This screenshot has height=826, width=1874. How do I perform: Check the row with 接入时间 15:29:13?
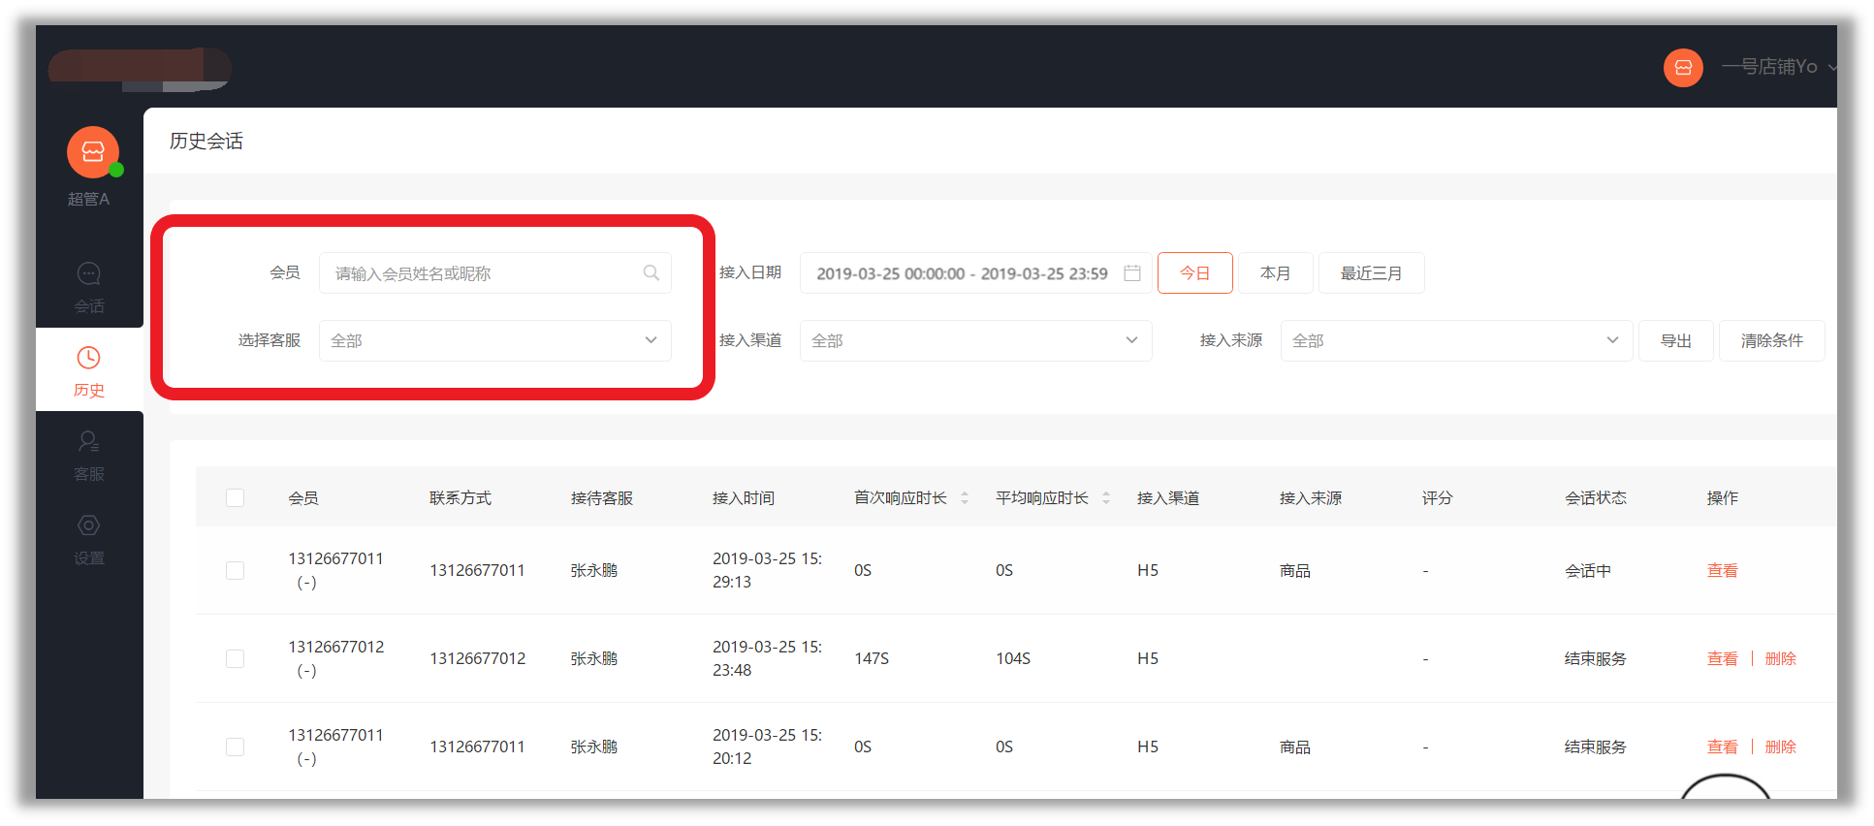[x=235, y=571]
